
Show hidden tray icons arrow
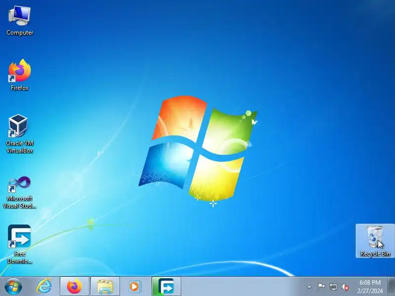[310, 287]
